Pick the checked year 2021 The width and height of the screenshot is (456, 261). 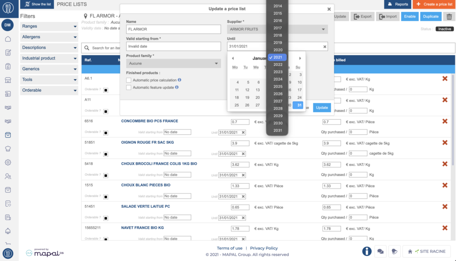pos(277,57)
